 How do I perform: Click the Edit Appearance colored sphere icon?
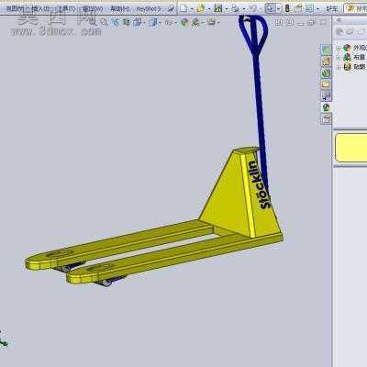point(184,22)
